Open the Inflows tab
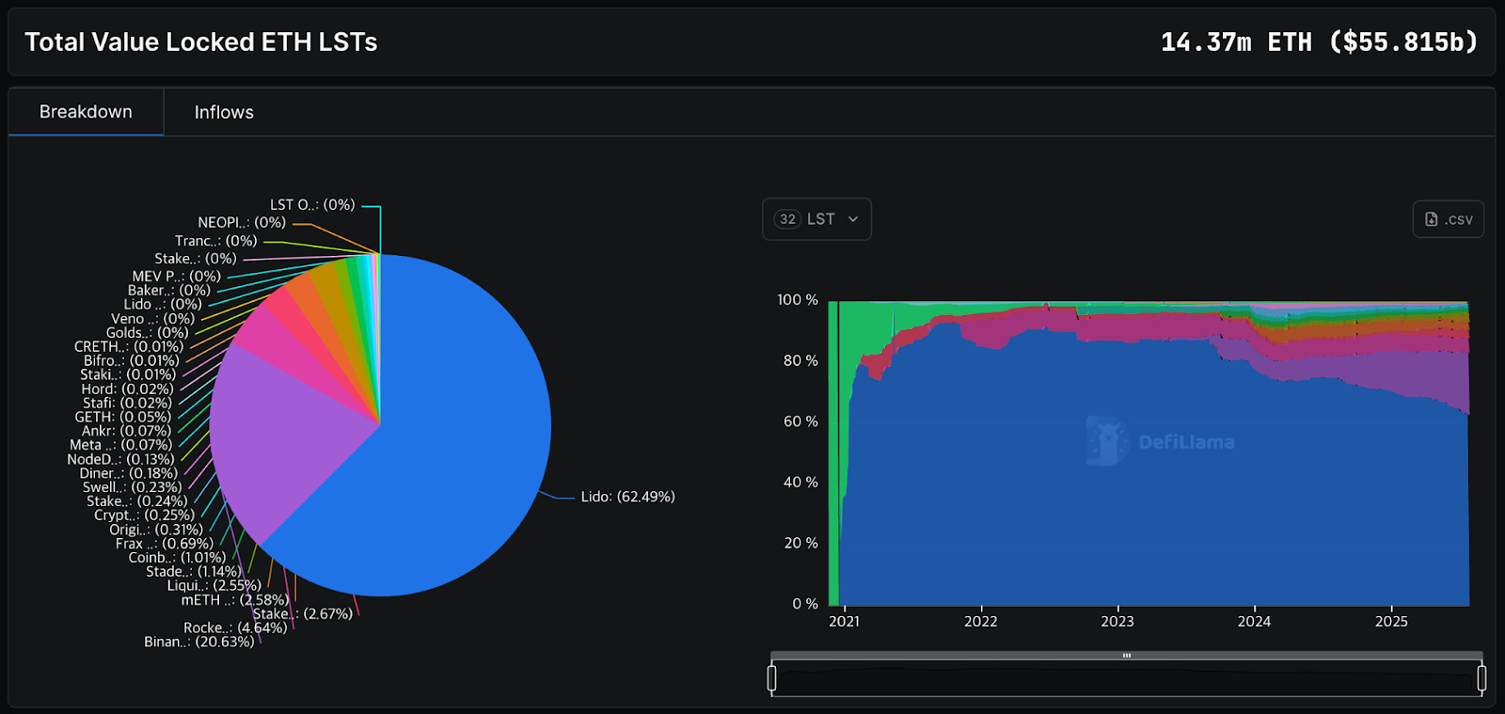1505x714 pixels. click(x=224, y=112)
